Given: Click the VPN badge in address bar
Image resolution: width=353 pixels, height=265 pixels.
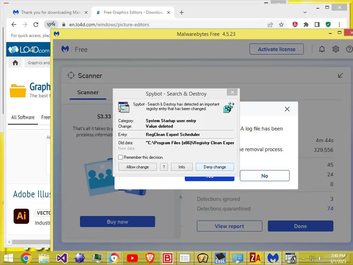Looking at the screenshot, I should (x=51, y=24).
